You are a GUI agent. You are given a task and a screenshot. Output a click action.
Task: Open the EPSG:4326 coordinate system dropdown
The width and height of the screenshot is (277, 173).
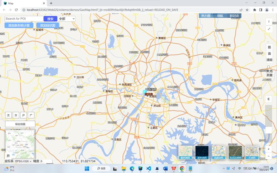23,161
